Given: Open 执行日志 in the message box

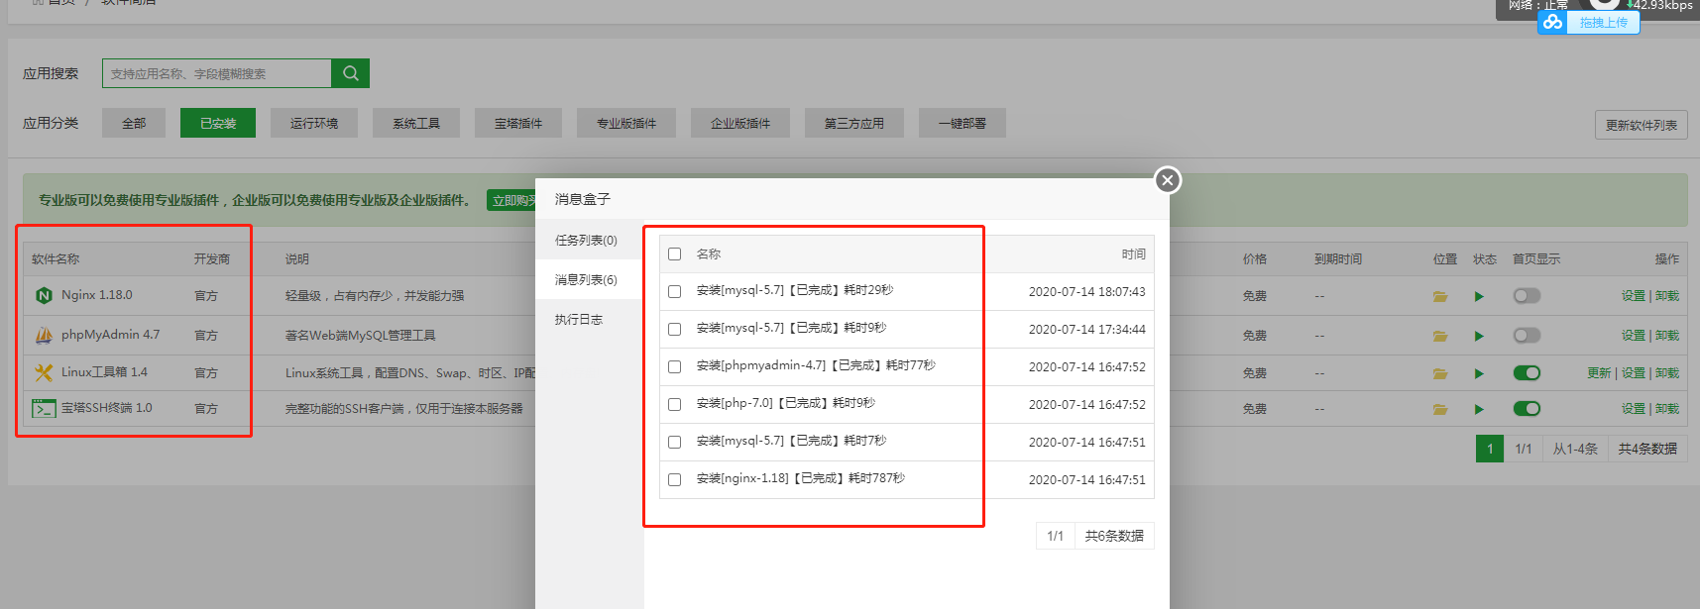Looking at the screenshot, I should (x=589, y=319).
